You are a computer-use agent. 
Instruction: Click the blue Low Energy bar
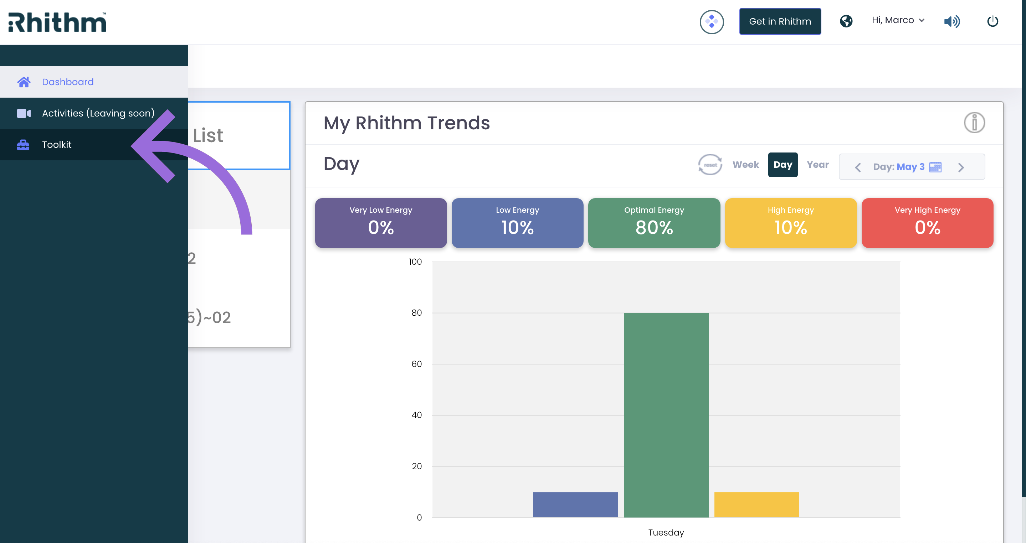pos(575,505)
